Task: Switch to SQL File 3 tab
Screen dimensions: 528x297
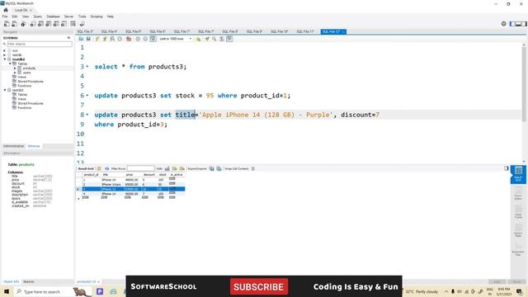Action: [85, 31]
